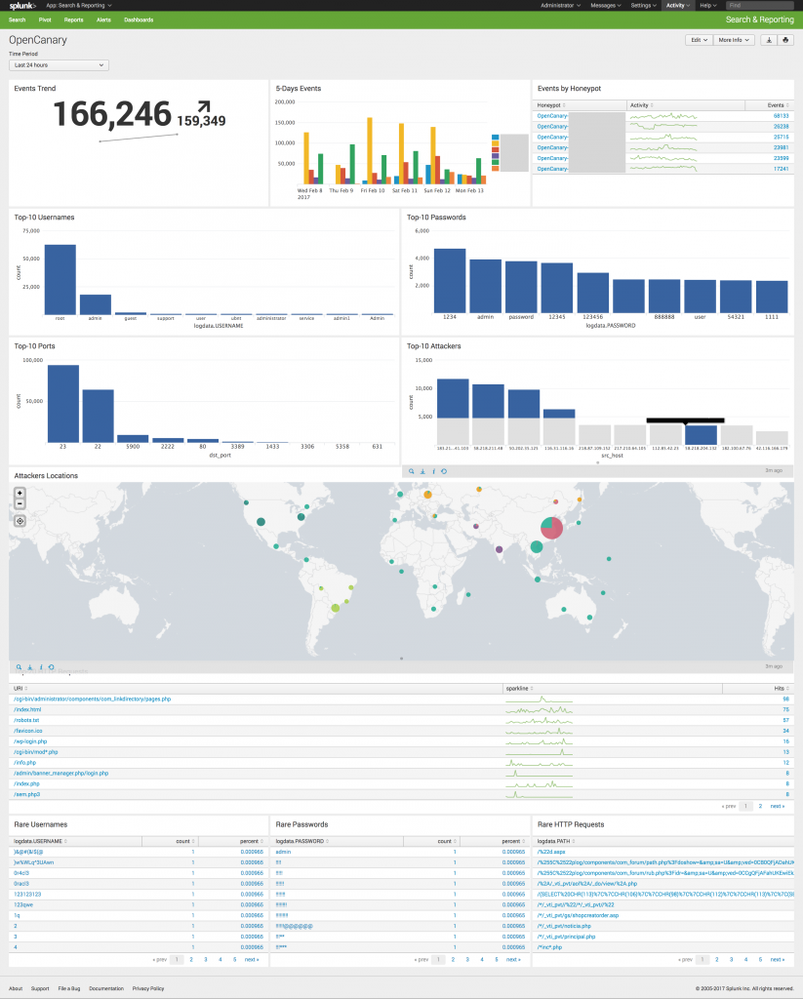This screenshot has height=999, width=803.
Task: Expand the Edit dropdown
Action: (699, 40)
